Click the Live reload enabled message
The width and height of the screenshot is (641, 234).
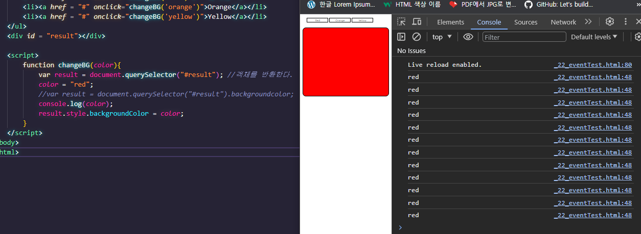click(445, 65)
